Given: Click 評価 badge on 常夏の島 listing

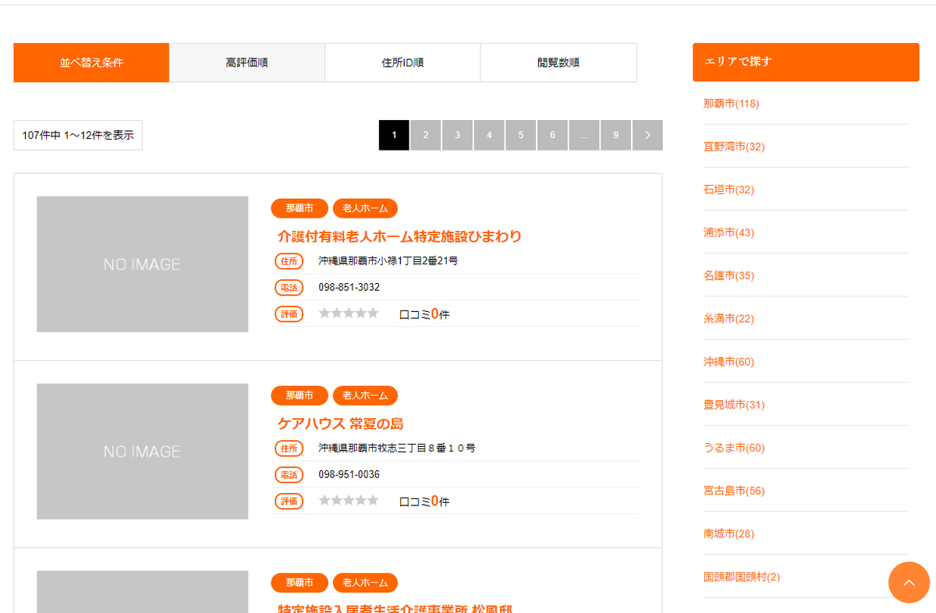Looking at the screenshot, I should point(289,501).
